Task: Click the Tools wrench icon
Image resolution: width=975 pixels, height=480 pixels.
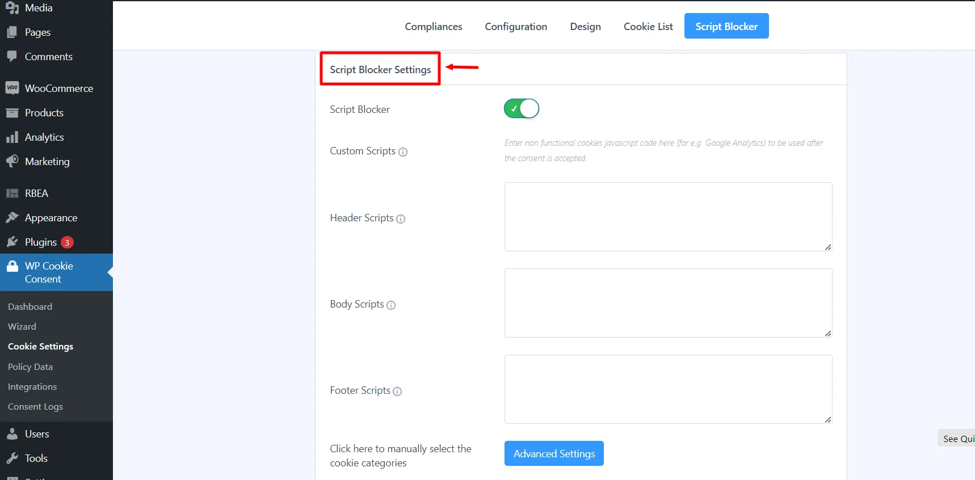Action: [12, 458]
